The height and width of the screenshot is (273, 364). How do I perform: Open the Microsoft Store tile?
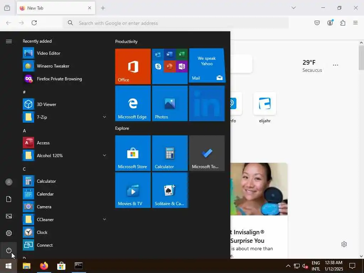click(x=133, y=153)
